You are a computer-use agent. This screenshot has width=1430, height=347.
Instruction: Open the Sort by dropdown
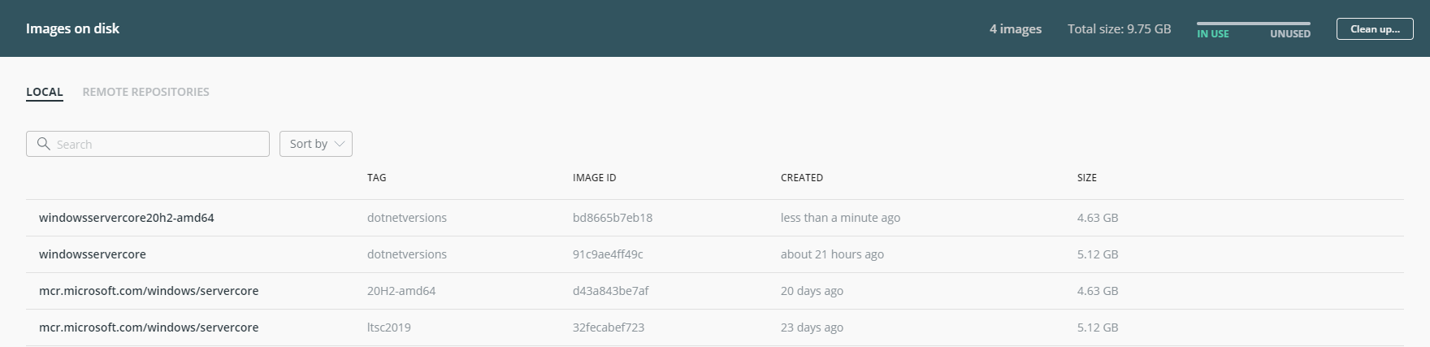coord(316,144)
